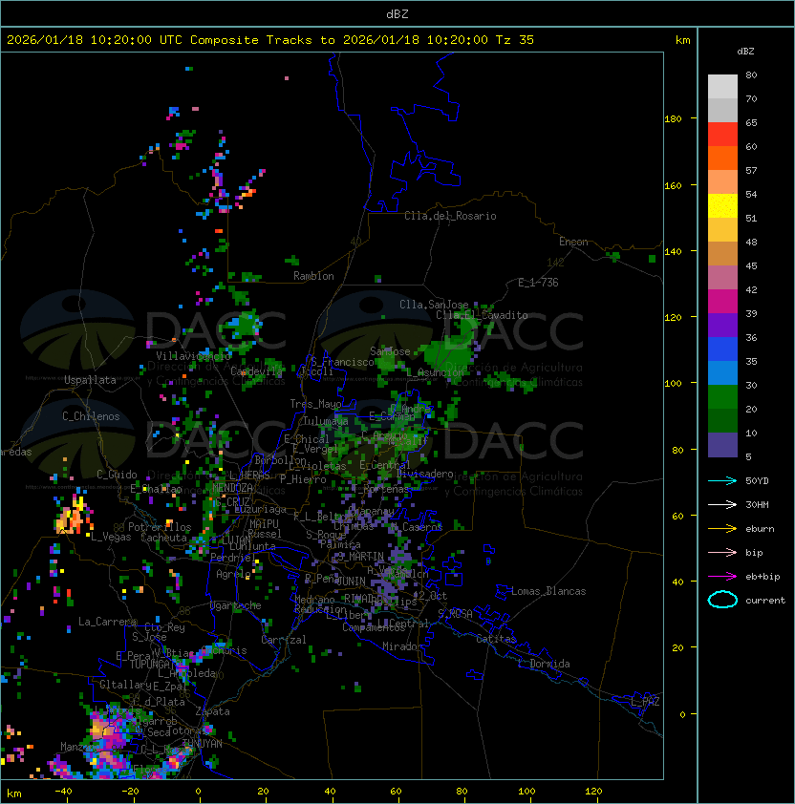The height and width of the screenshot is (804, 795).
Task: Pick the slate purple 5–10 dBZ swatch
Action: (722, 445)
